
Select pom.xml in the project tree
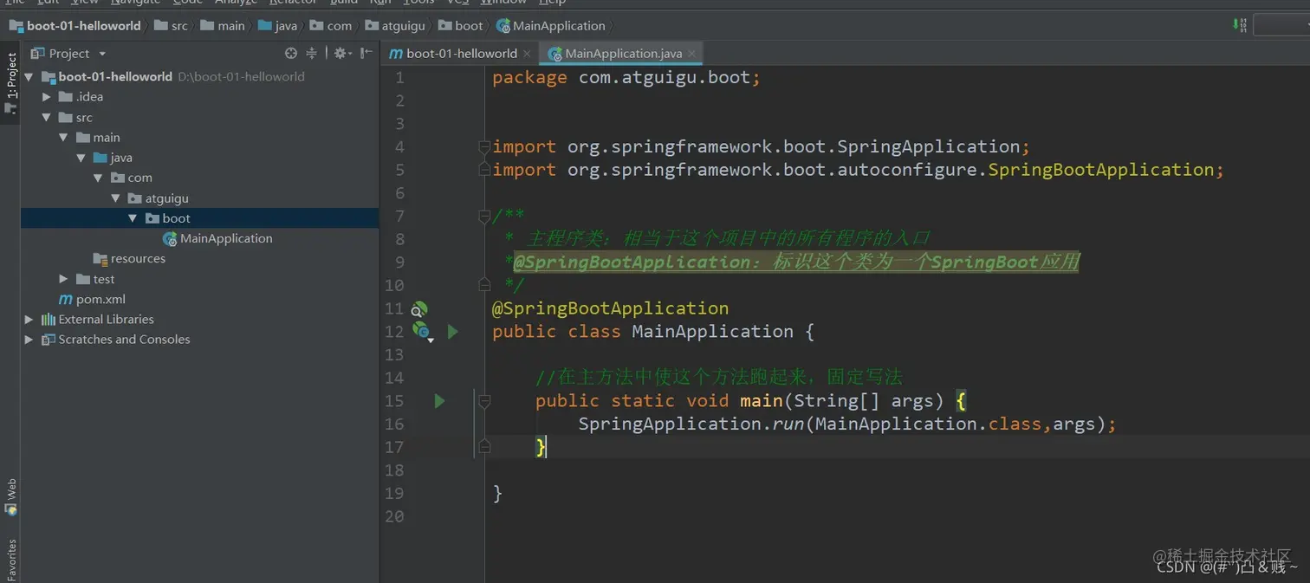pyautogui.click(x=200, y=300)
